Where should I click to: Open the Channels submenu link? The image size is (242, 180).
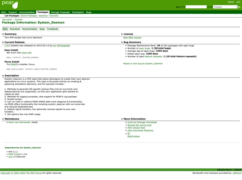[x=54, y=16]
